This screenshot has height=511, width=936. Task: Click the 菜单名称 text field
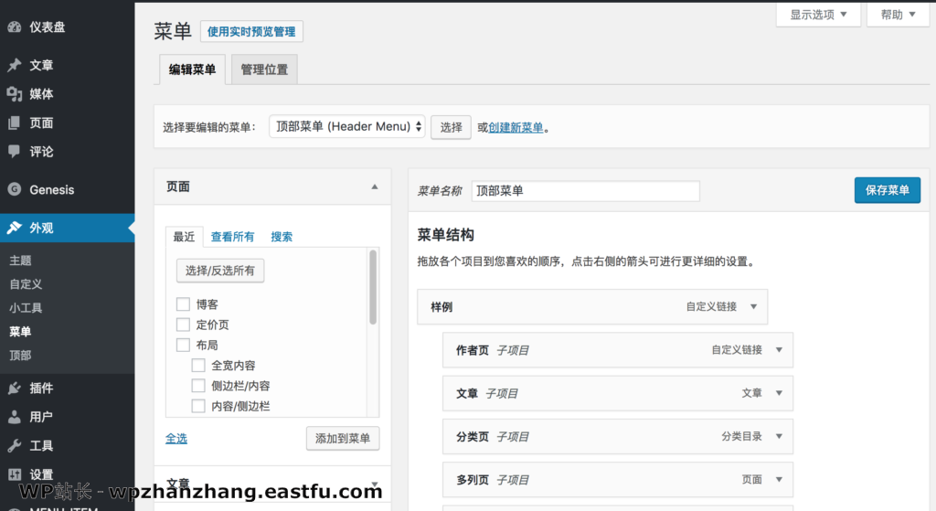click(585, 191)
